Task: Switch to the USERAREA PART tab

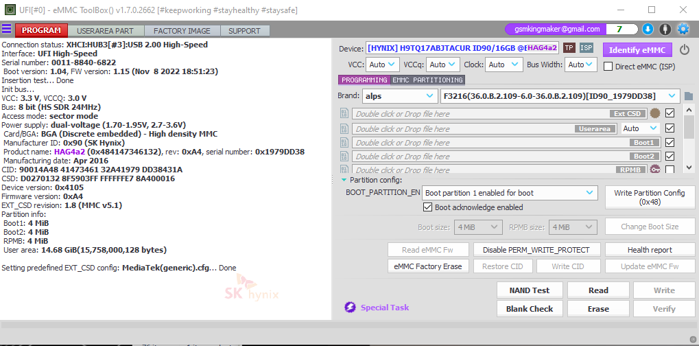Action: (105, 31)
